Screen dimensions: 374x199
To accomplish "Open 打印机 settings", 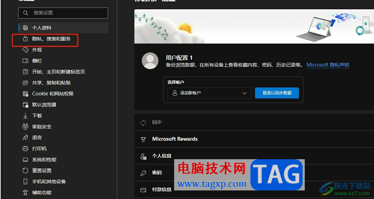I will 63,149.
